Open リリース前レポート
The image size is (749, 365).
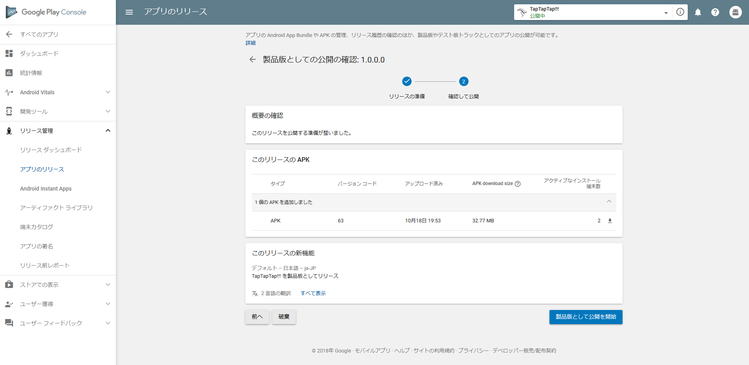(45, 266)
